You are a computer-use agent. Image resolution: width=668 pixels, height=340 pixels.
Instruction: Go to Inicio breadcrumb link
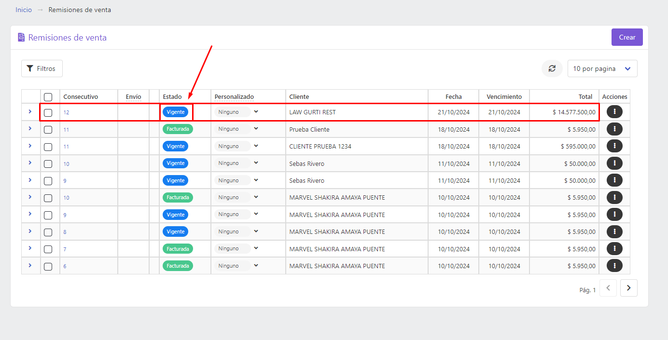(x=24, y=10)
